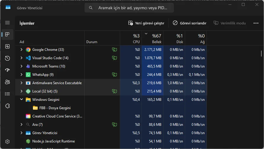The image size is (264, 149).
Task: Click the 0,1 Mb/sn network cell
Action: tap(196, 75)
